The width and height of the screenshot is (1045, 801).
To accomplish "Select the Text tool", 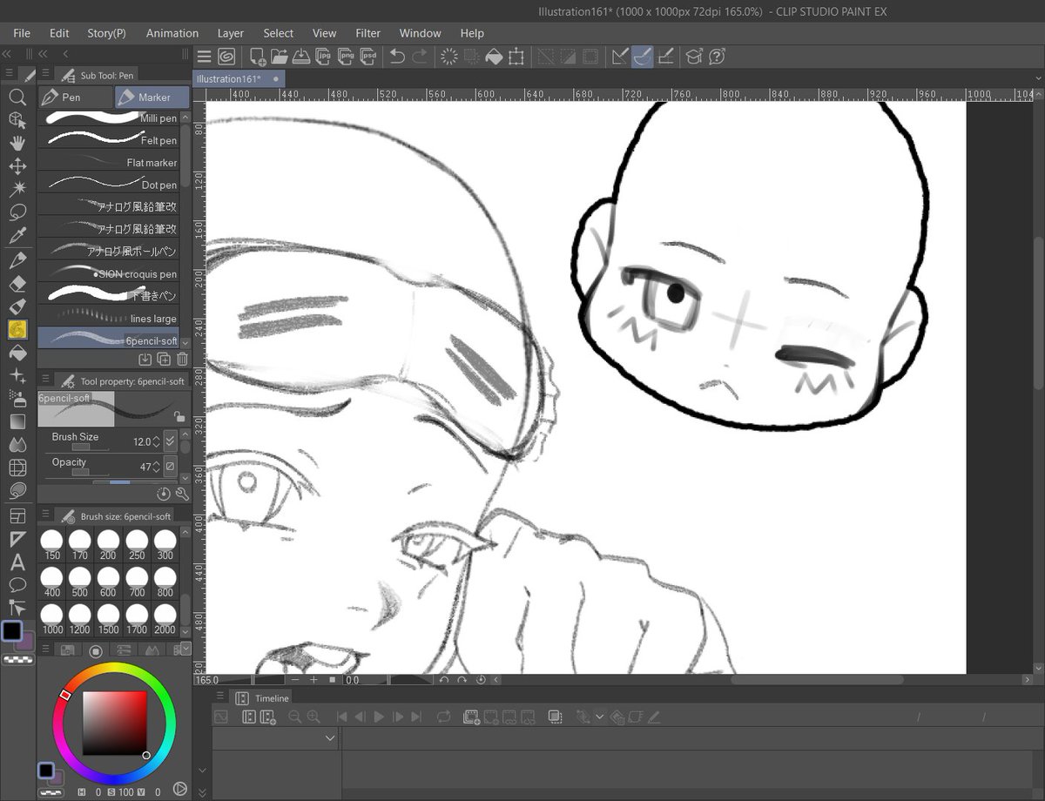I will [x=17, y=562].
